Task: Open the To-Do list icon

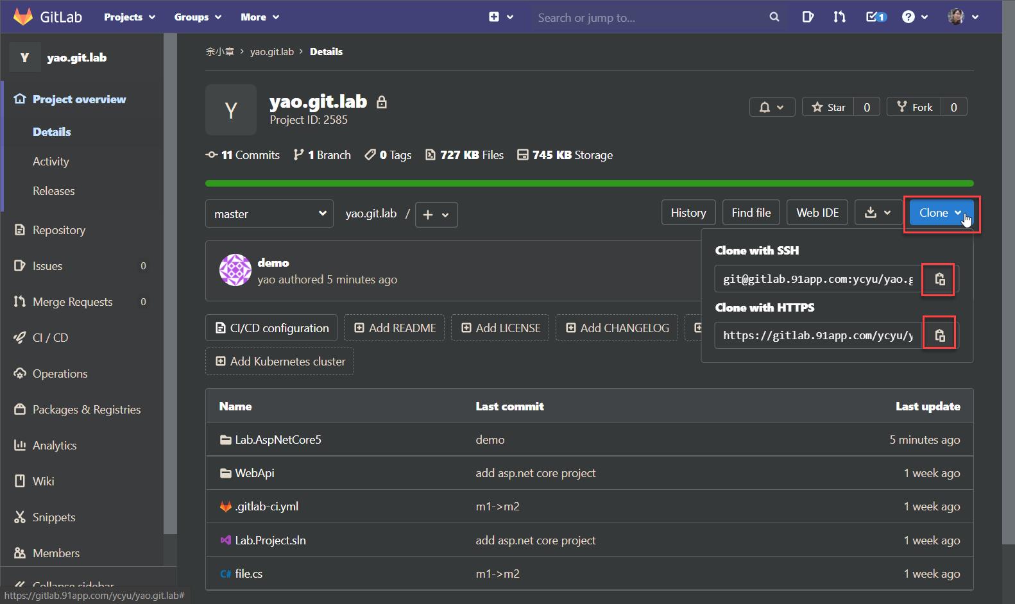Action: click(876, 17)
